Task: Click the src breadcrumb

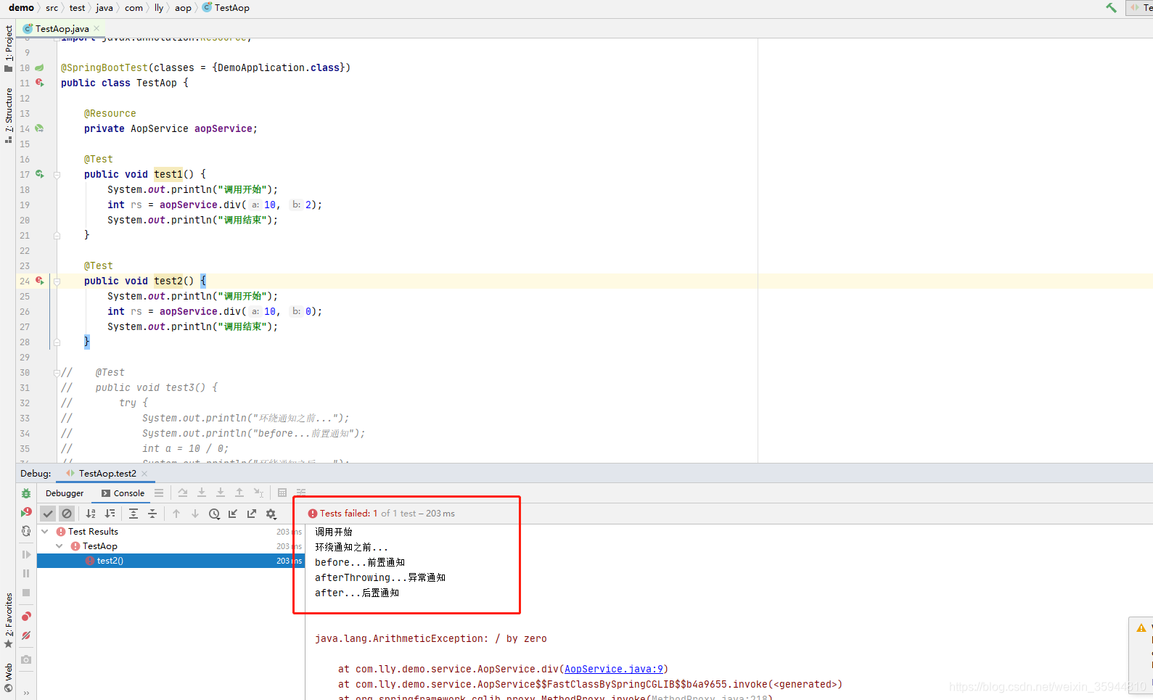Action: [x=52, y=8]
